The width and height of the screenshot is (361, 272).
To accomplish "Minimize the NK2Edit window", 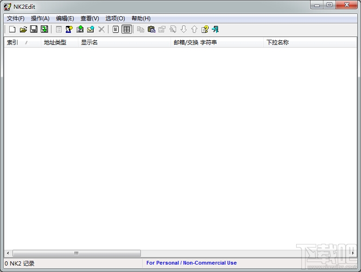I will click(x=317, y=5).
